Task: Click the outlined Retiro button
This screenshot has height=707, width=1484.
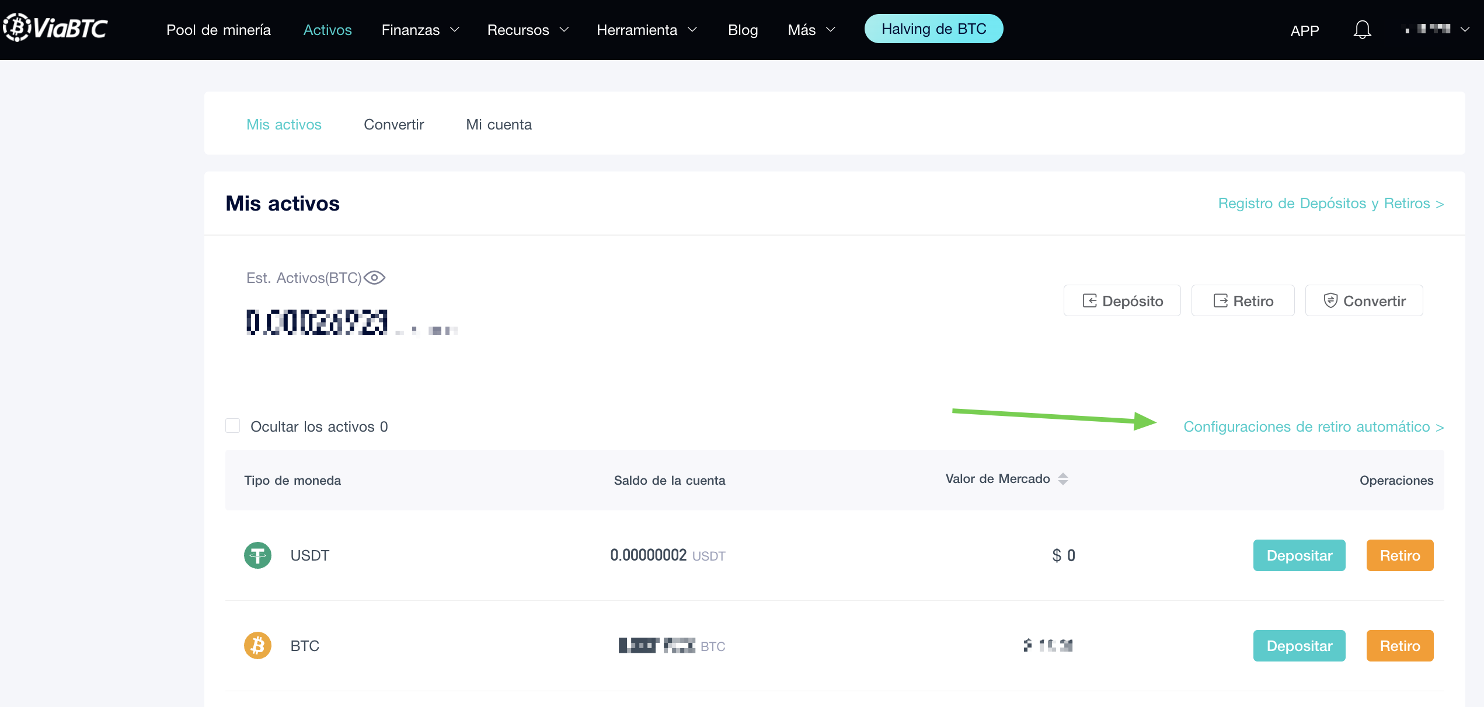Action: click(x=1243, y=300)
